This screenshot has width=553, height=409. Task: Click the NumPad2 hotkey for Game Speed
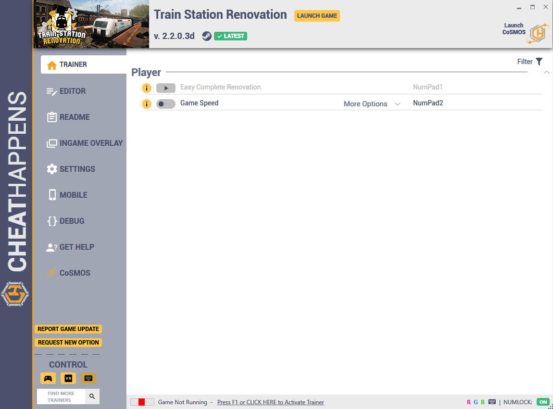(x=428, y=103)
